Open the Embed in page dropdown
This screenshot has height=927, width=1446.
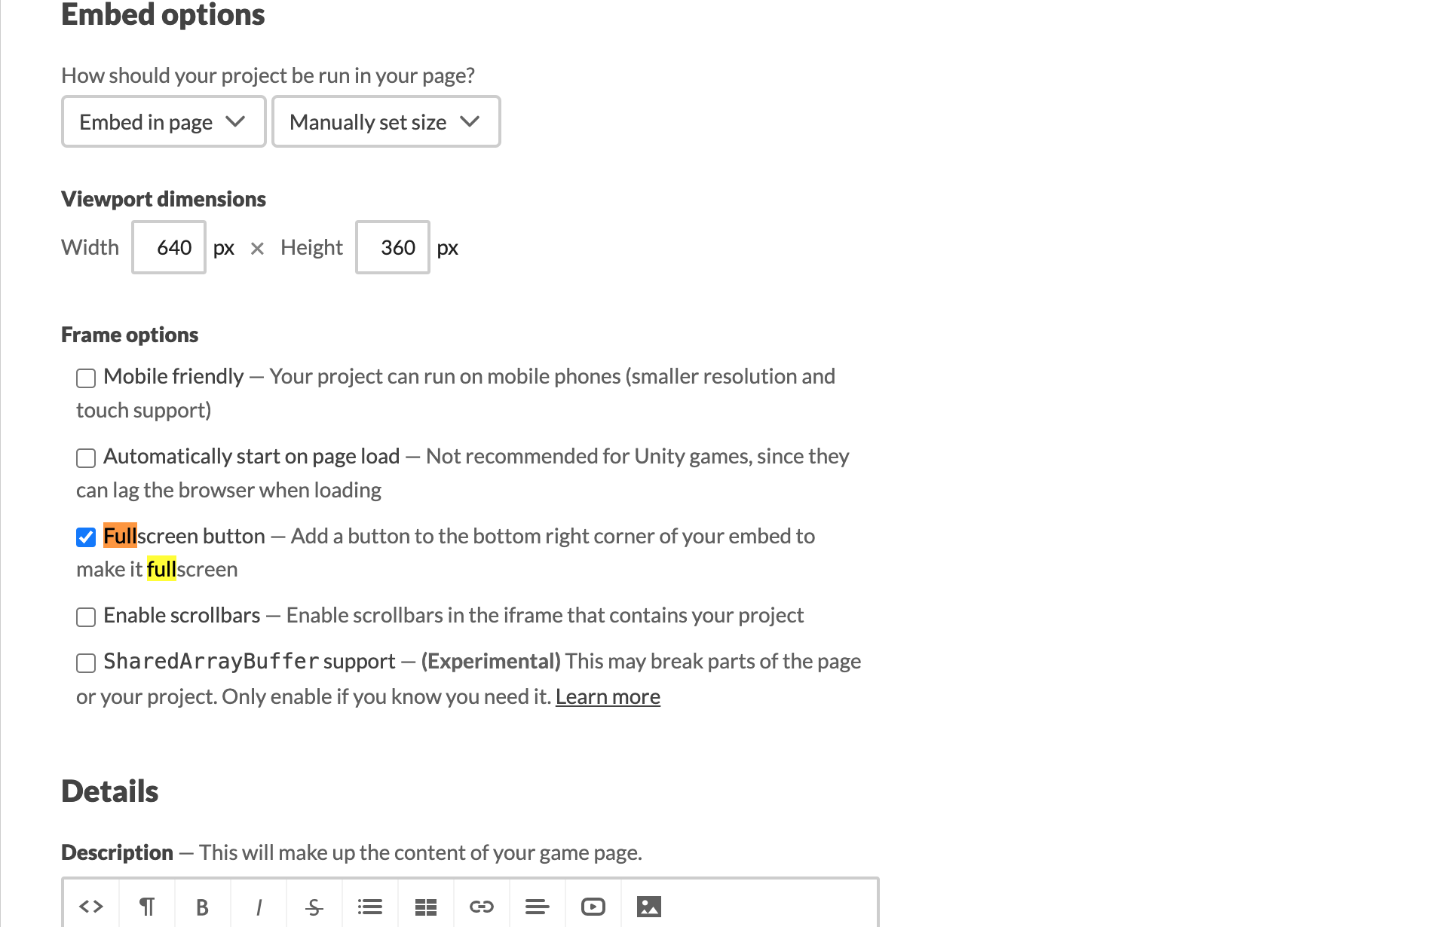click(163, 122)
